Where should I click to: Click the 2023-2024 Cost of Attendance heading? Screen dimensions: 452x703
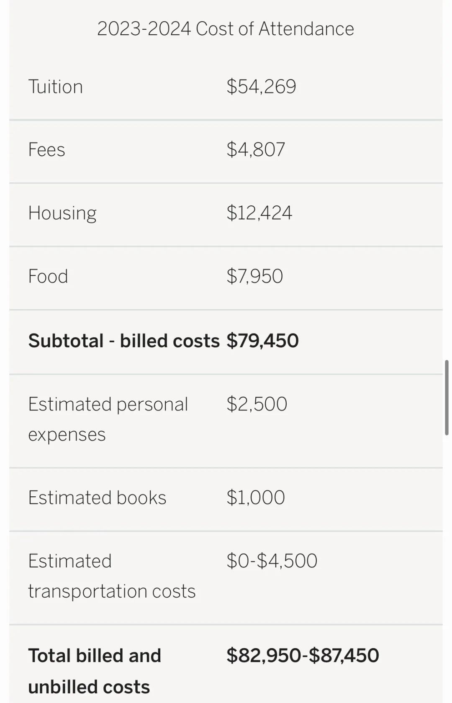pos(226,29)
